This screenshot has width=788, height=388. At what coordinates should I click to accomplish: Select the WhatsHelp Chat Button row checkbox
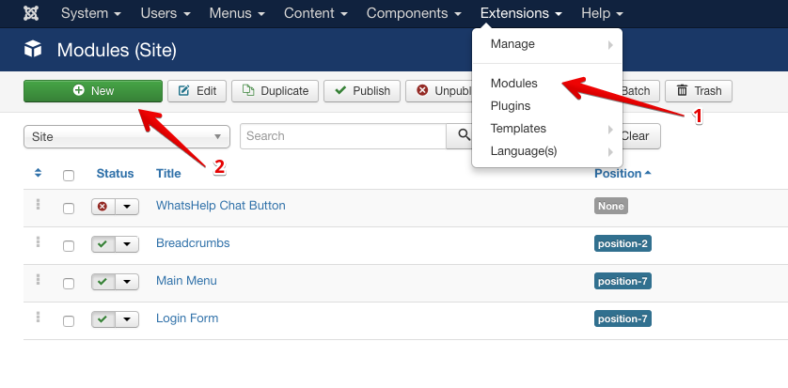tap(68, 208)
